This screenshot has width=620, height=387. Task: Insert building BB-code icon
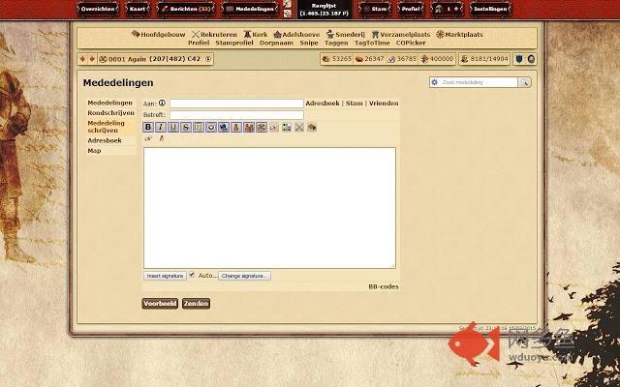tap(312, 127)
